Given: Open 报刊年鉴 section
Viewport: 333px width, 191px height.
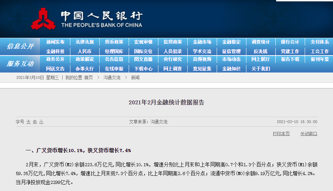Looking at the screenshot, I should pos(320,59).
